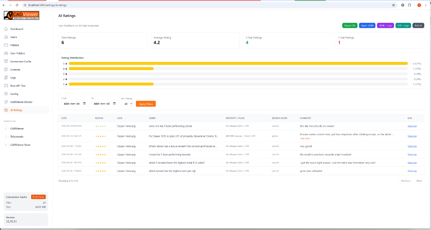
Task: Select comment 'this did not provide an answer'
Action: pyautogui.click(x=317, y=126)
